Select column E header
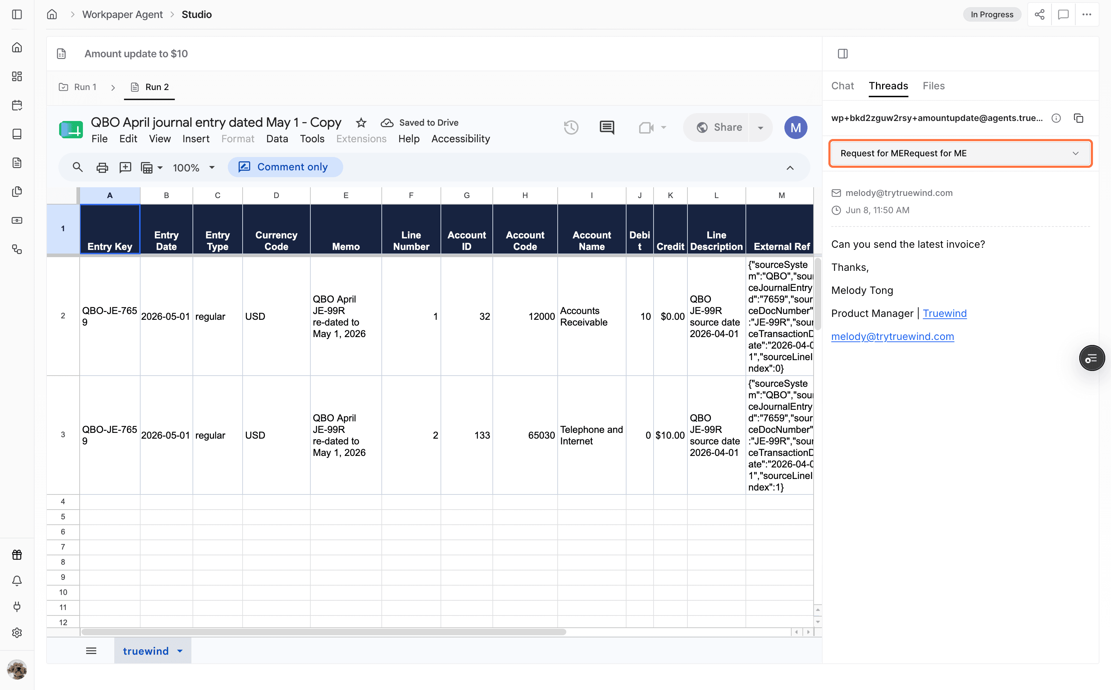Screen dimensions: 1111x690 click(x=346, y=195)
